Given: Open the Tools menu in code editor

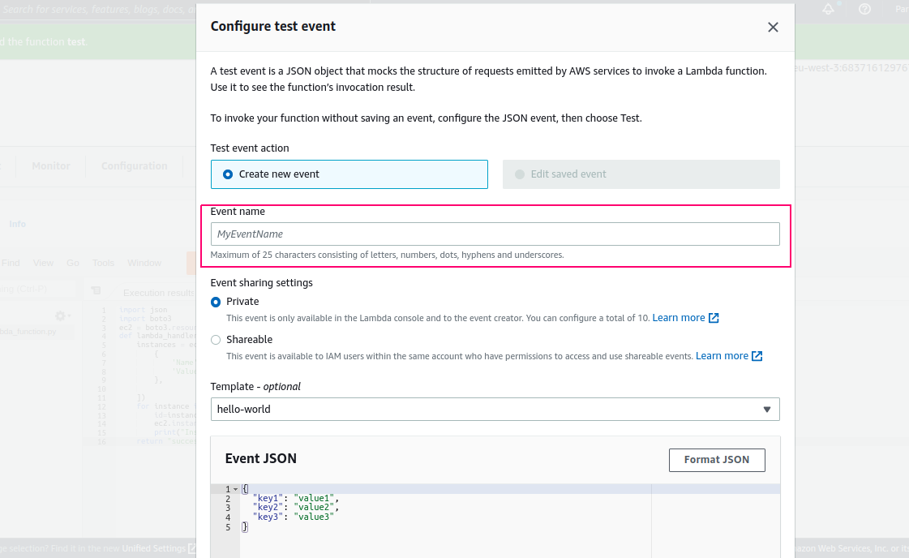Looking at the screenshot, I should [x=103, y=263].
